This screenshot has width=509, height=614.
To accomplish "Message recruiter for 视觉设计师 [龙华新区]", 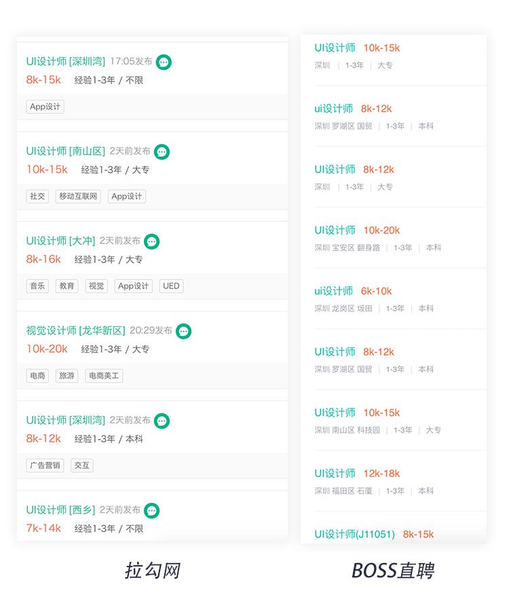I will [x=183, y=331].
